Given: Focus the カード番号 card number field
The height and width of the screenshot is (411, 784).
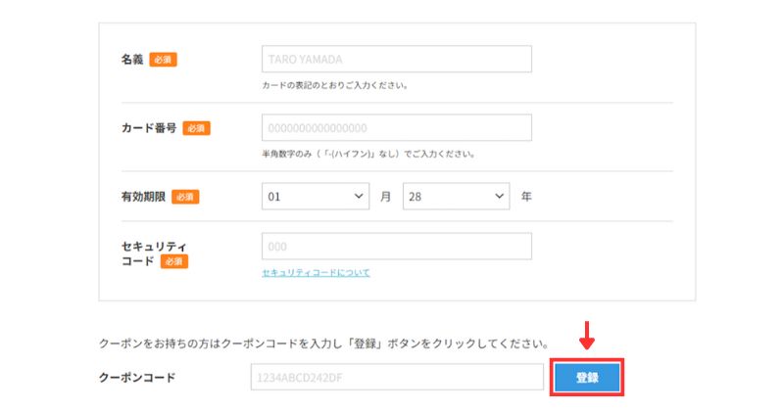Looking at the screenshot, I should tap(397, 128).
